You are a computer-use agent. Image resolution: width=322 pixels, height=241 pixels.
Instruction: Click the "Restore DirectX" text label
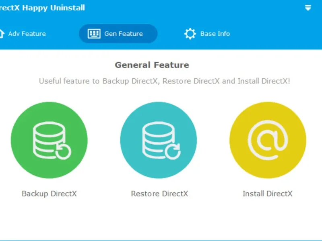click(159, 194)
